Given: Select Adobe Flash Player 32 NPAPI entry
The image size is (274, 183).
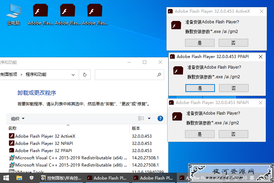Looking at the screenshot, I should (44, 143).
